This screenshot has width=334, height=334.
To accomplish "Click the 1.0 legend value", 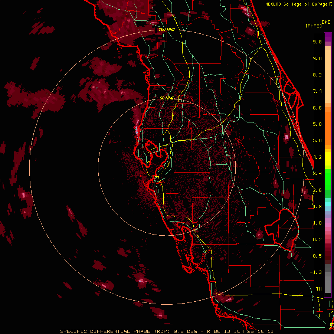I will (317, 223).
